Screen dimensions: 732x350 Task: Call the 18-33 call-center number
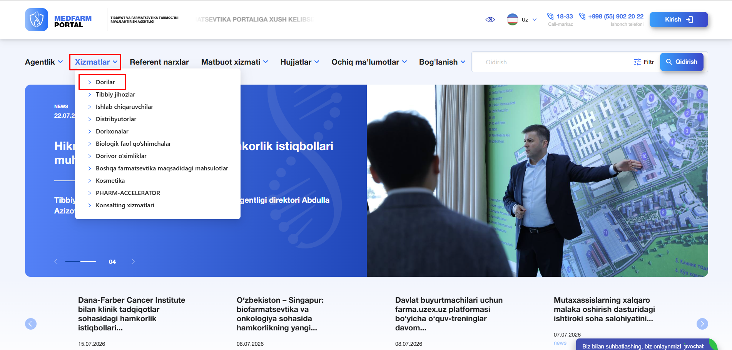(x=560, y=17)
